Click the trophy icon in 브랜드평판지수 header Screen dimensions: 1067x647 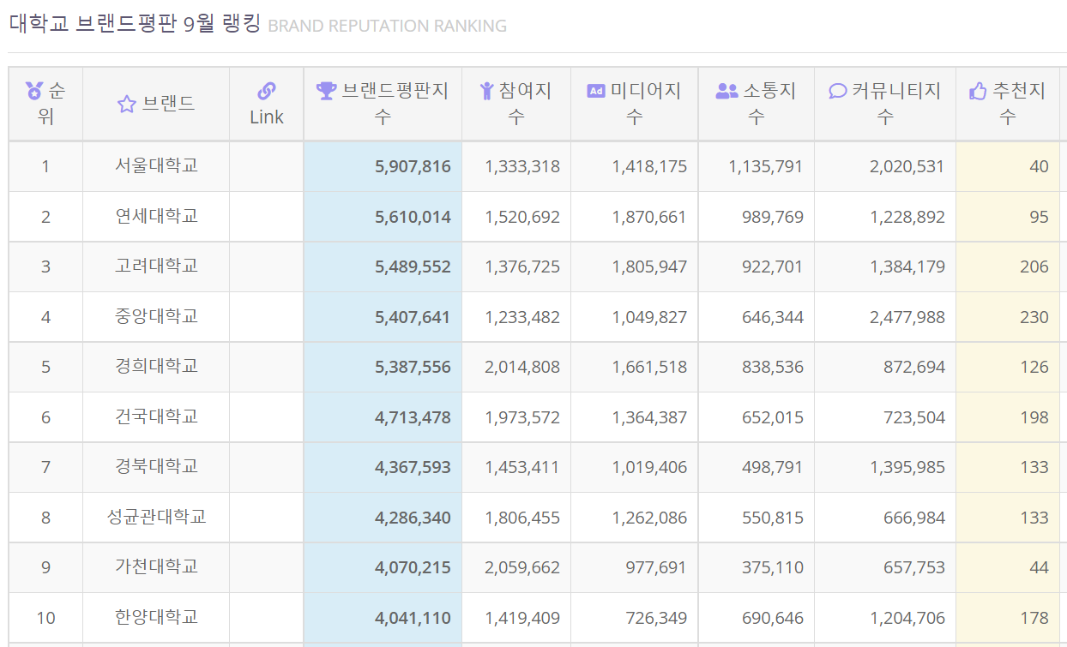click(x=326, y=90)
